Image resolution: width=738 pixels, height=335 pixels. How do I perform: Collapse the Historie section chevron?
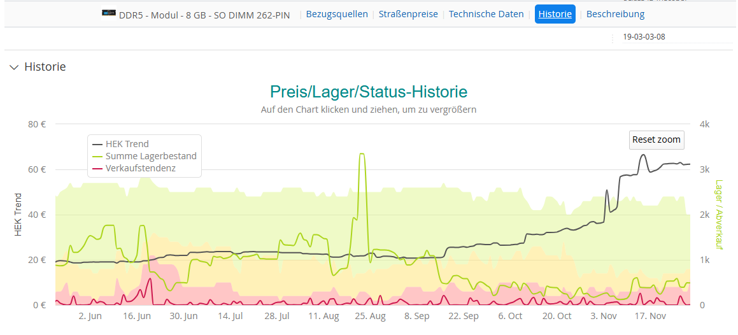(x=14, y=67)
